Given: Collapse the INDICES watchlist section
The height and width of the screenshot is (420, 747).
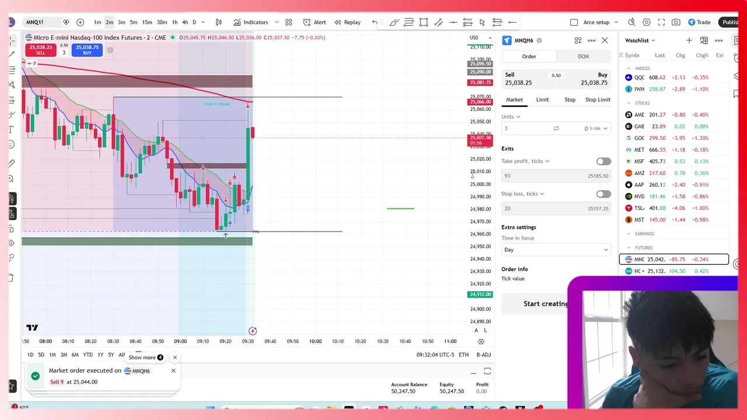Looking at the screenshot, I should 629,68.
